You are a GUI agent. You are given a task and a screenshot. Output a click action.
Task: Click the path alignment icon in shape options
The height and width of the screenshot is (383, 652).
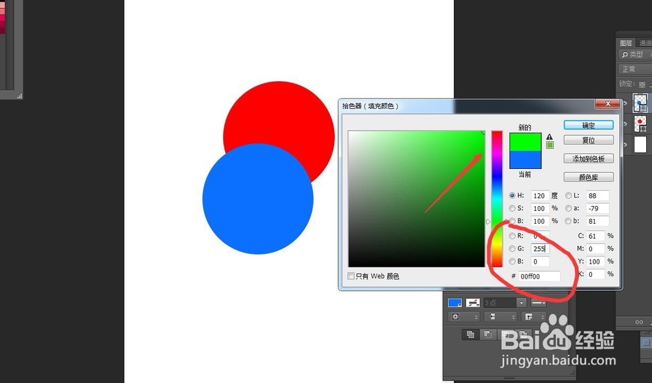[x=492, y=316]
